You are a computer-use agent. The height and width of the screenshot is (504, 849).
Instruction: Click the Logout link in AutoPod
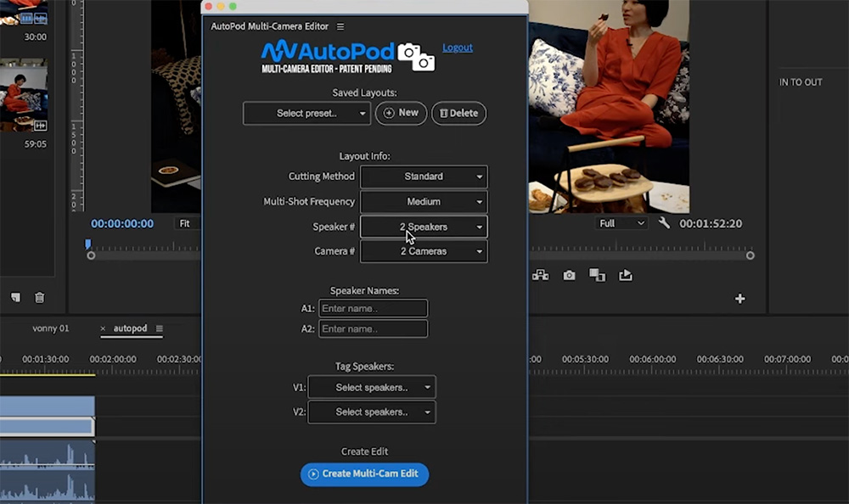point(458,48)
